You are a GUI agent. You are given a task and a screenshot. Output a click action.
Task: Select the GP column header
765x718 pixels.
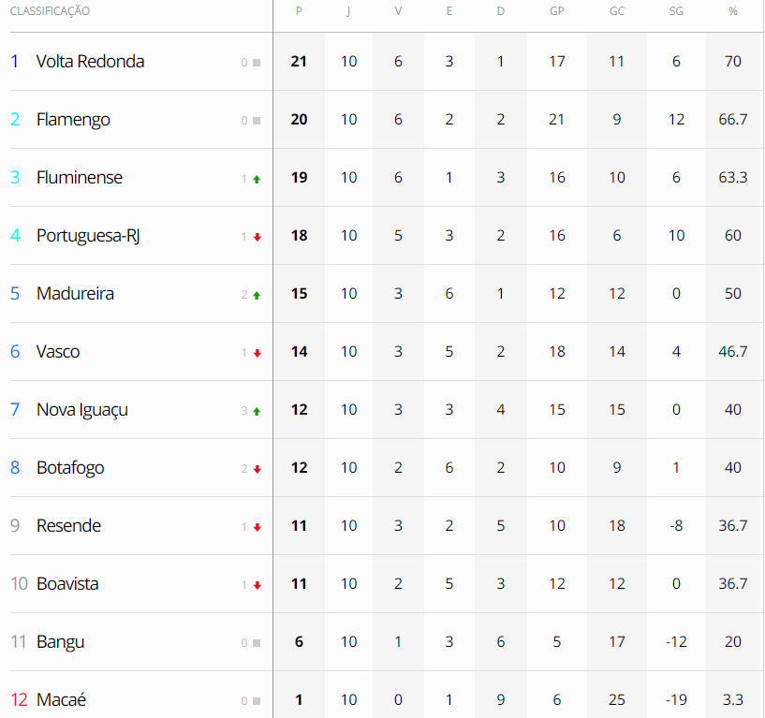(x=557, y=11)
